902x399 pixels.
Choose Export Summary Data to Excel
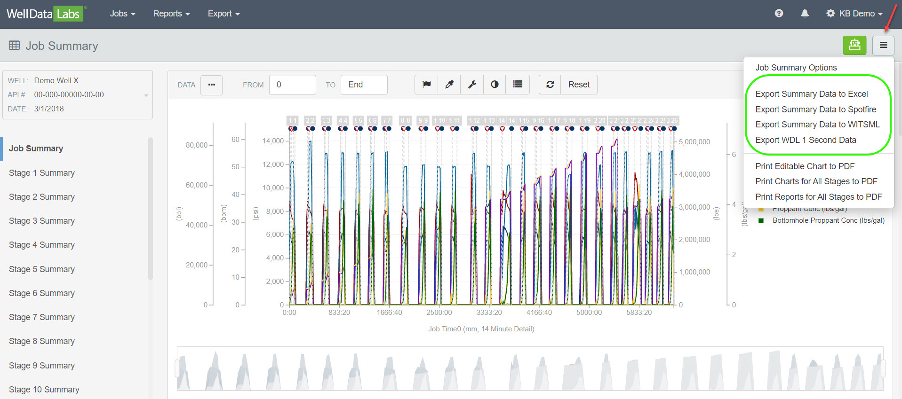(811, 94)
